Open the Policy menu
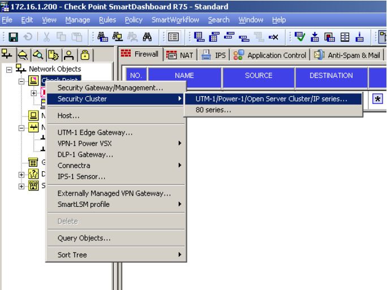Screen dimensions: 387x290 [x=134, y=20]
